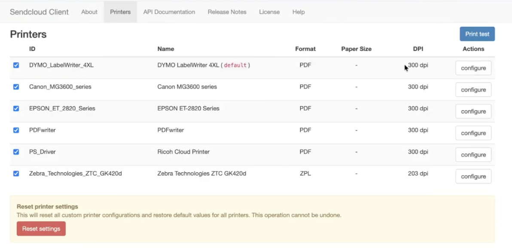Open the About page
Viewport: 512px width, 248px height.
coord(89,12)
